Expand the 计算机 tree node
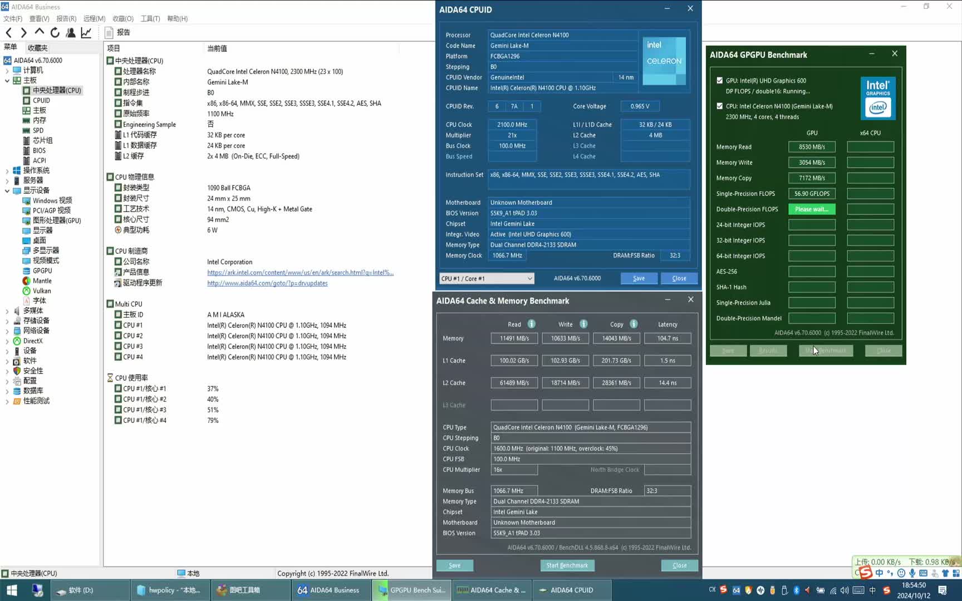Screen dimensions: 962x601 tap(7, 71)
